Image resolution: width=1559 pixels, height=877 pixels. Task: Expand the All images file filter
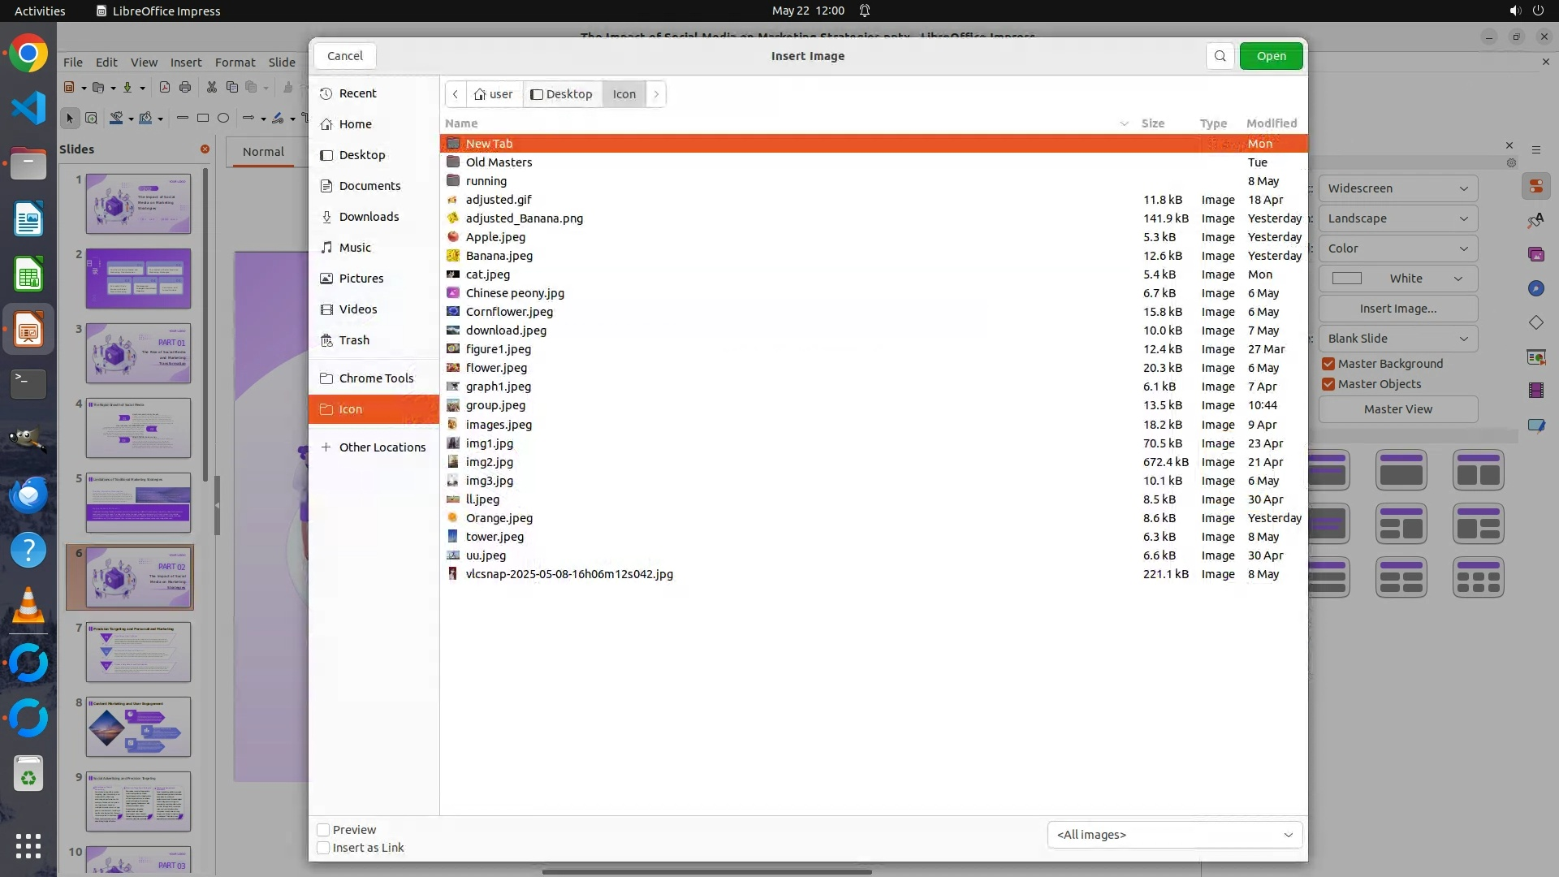point(1174,835)
